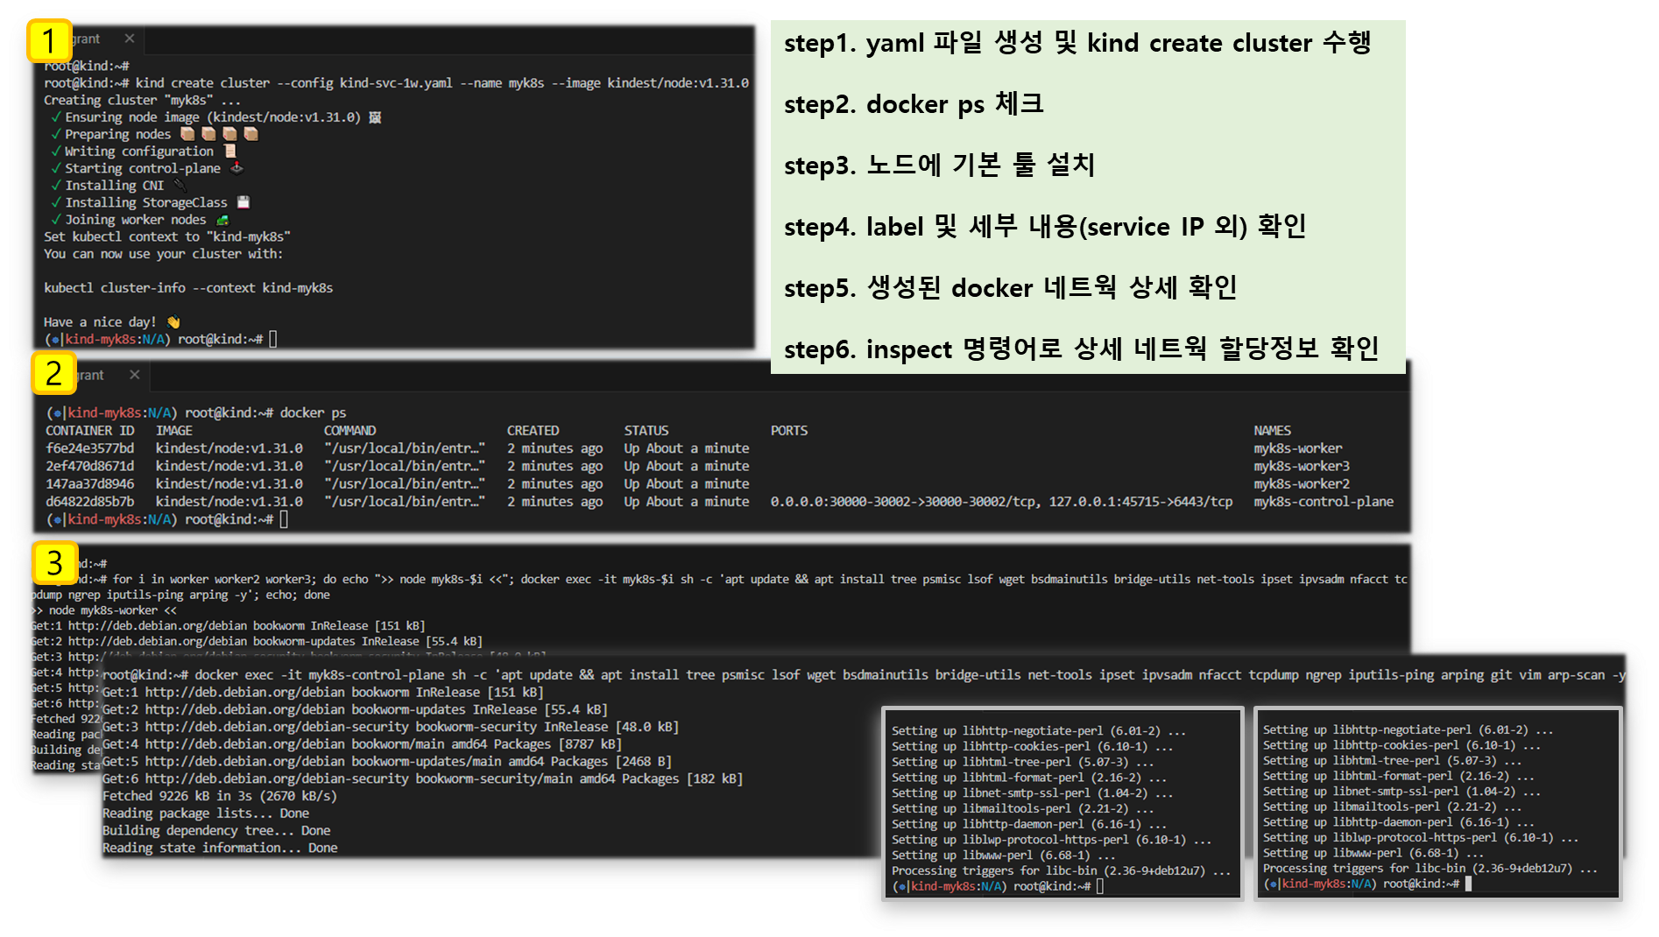Screen dimensions: 1659x937
Task: Click 'Building dependency tree... Done' in control-plane window
Action: pos(216,830)
